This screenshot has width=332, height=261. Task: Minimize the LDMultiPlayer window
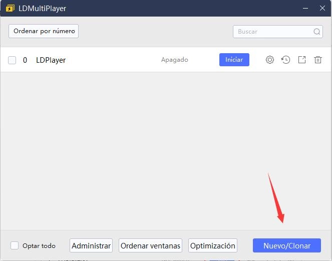(305, 8)
